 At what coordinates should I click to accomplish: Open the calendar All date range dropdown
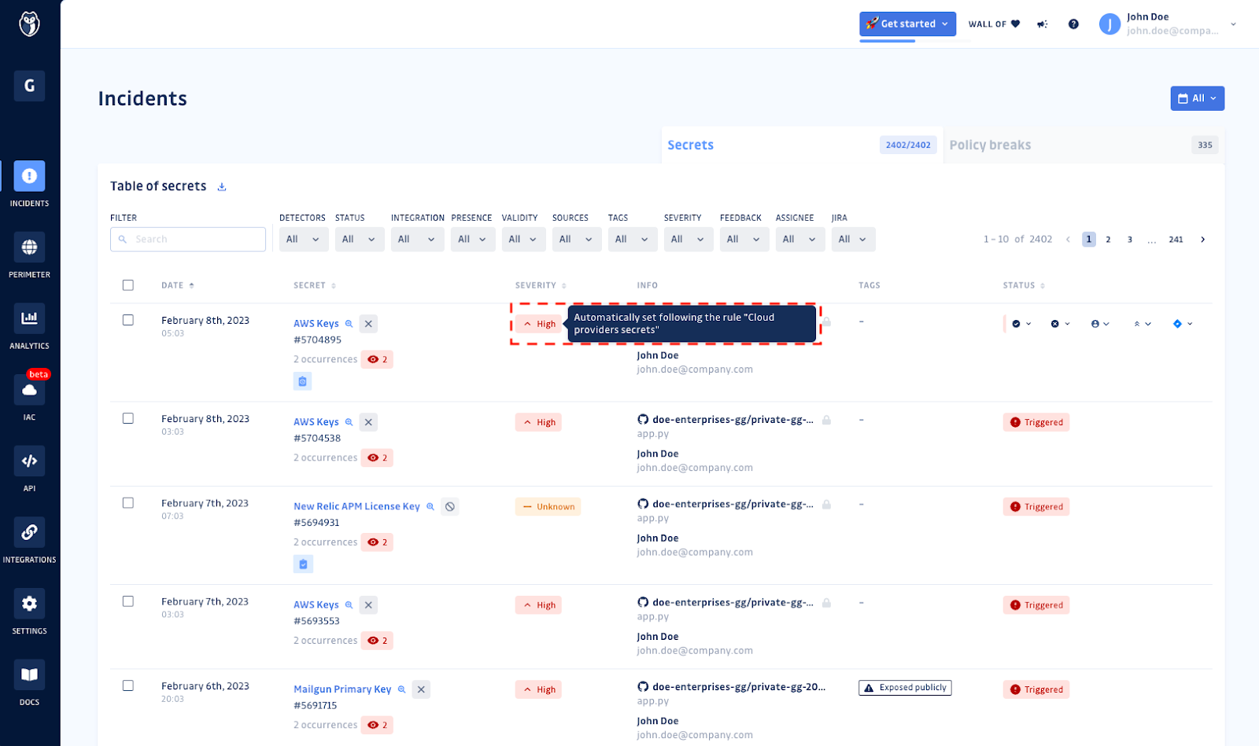tap(1197, 98)
